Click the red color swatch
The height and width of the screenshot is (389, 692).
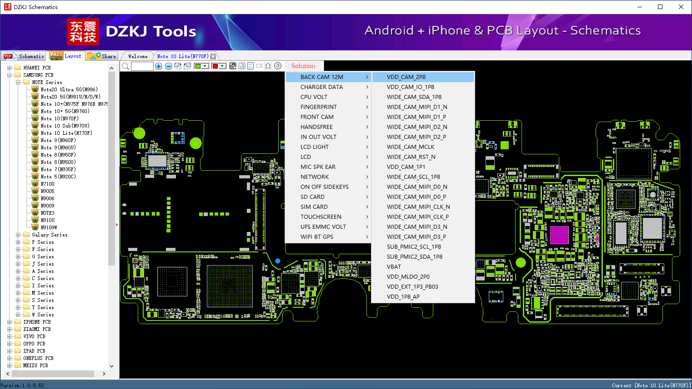tap(215, 66)
